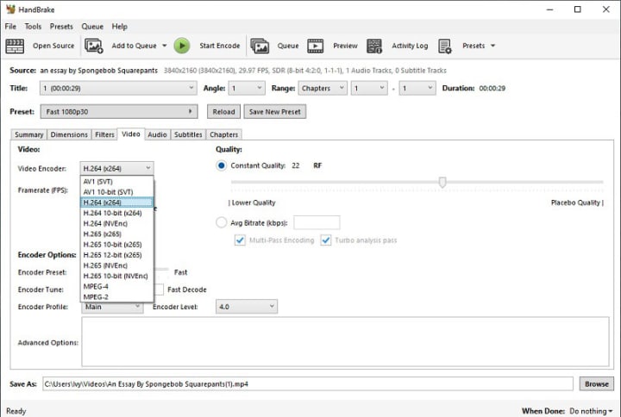Image resolution: width=621 pixels, height=417 pixels.
Task: Open the Add to Queue dropdown arrow
Action: coord(165,46)
